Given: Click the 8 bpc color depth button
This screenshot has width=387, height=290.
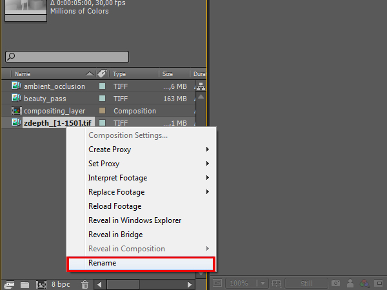Looking at the screenshot, I should pyautogui.click(x=61, y=284).
